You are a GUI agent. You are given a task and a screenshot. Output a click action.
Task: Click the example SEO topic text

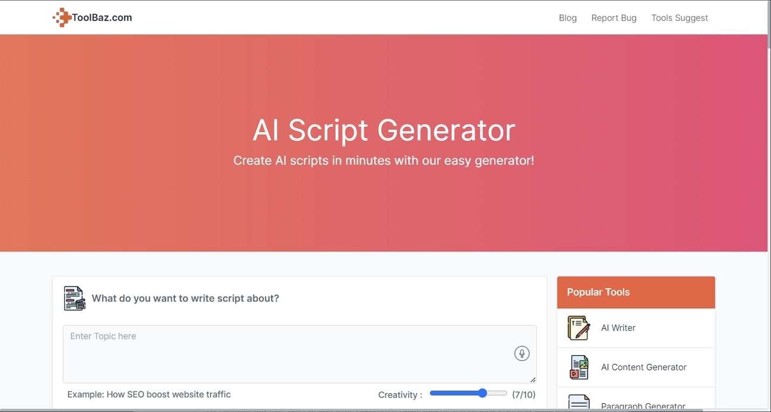click(x=149, y=394)
